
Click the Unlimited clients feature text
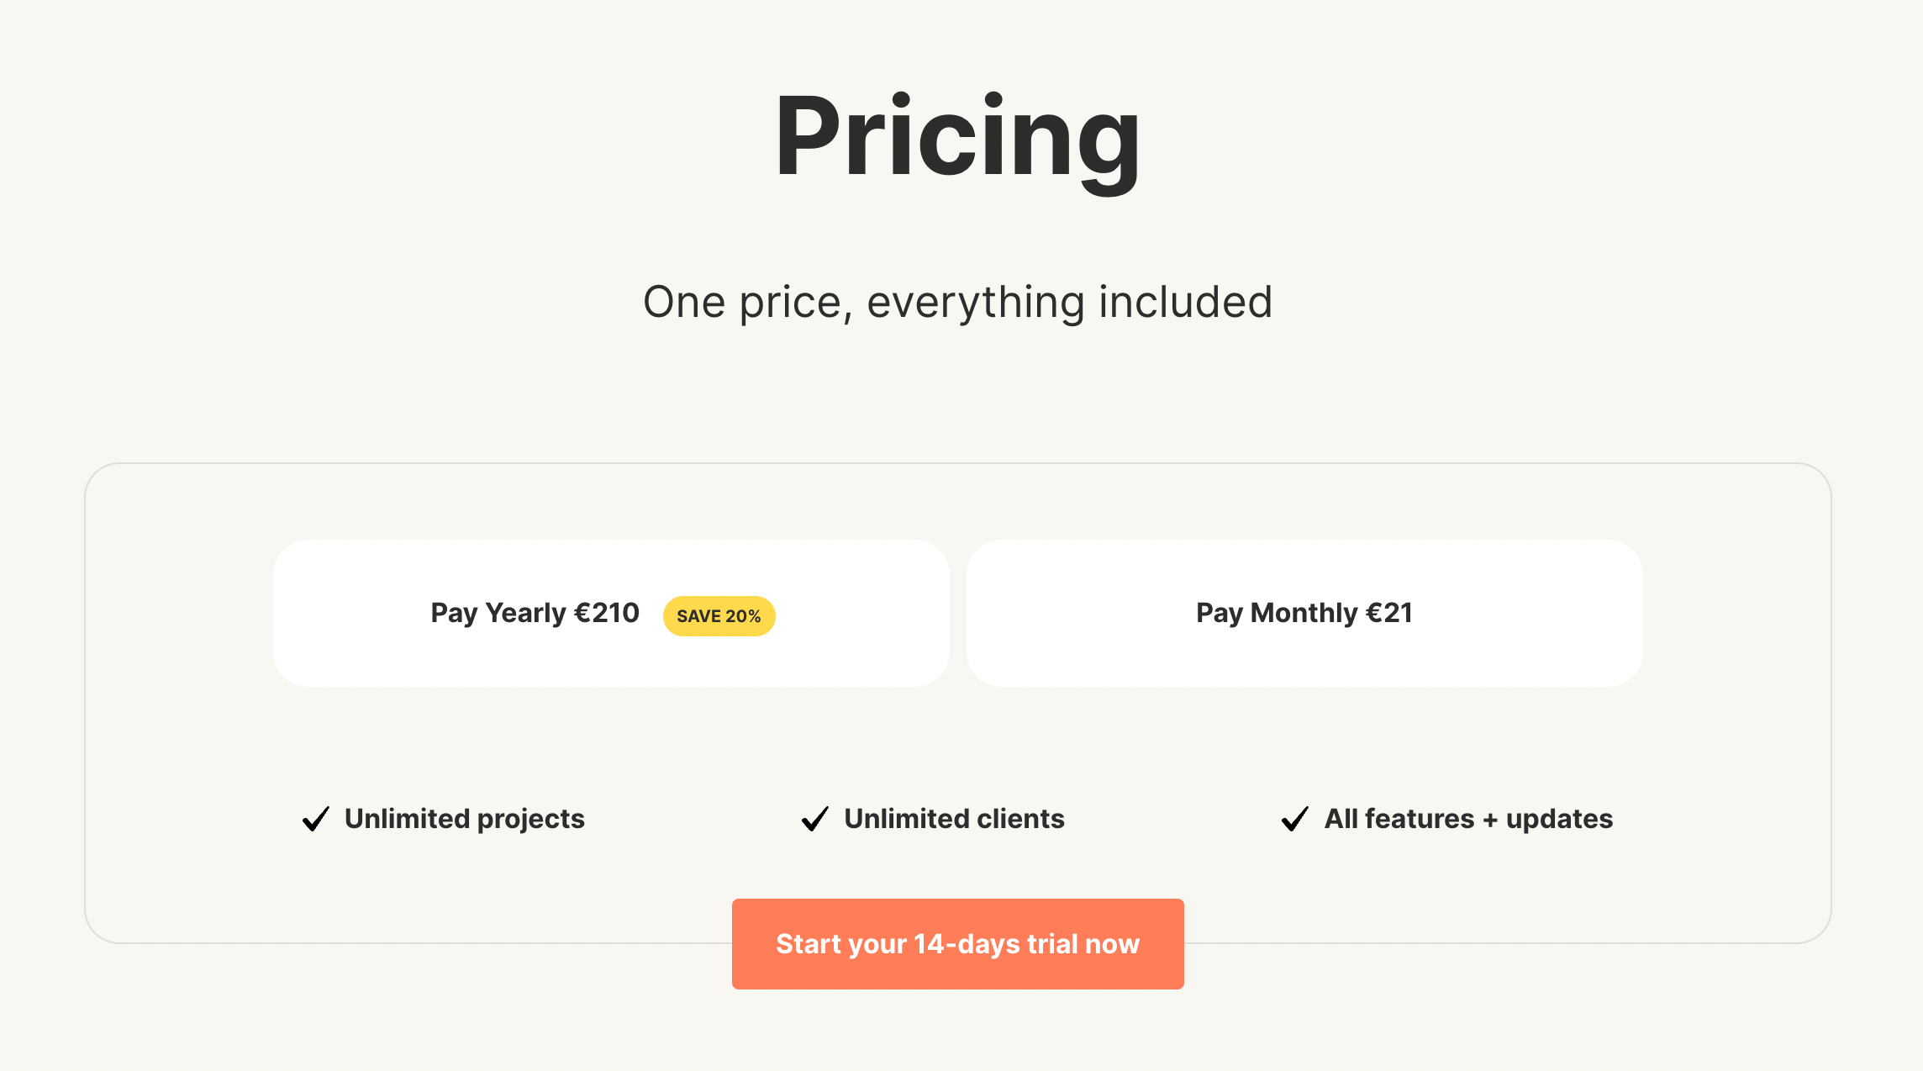[954, 819]
